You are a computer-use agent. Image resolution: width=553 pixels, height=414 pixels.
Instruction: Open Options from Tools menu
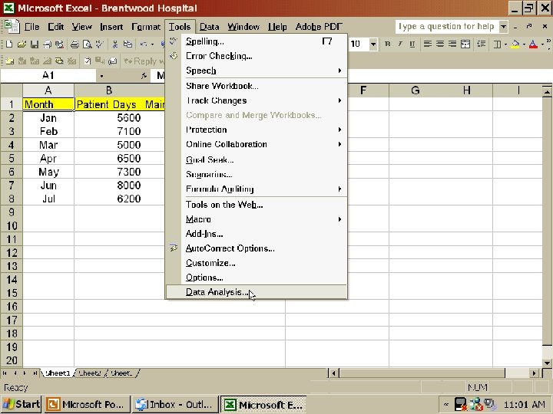(257, 278)
